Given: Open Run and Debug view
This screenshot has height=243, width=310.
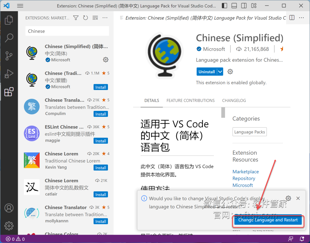Looking at the screenshot, I should tap(9, 74).
